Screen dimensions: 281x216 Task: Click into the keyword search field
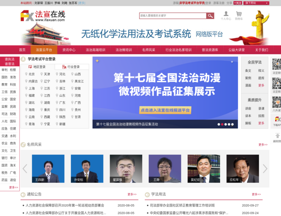(x=173, y=16)
